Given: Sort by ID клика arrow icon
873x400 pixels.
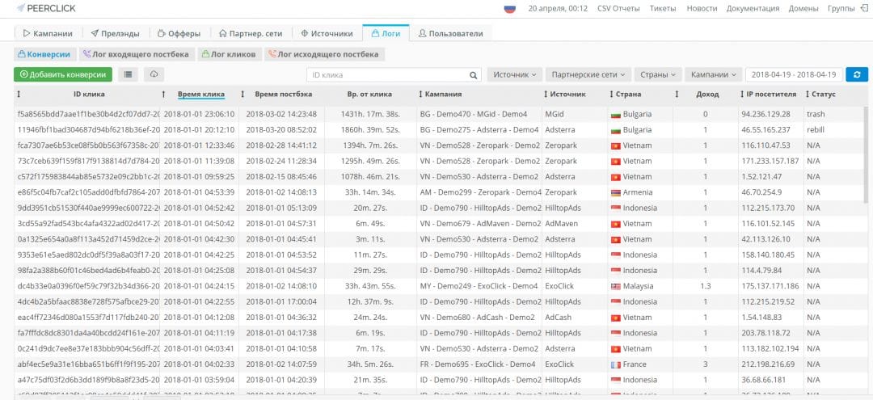Looking at the screenshot, I should coord(19,95).
